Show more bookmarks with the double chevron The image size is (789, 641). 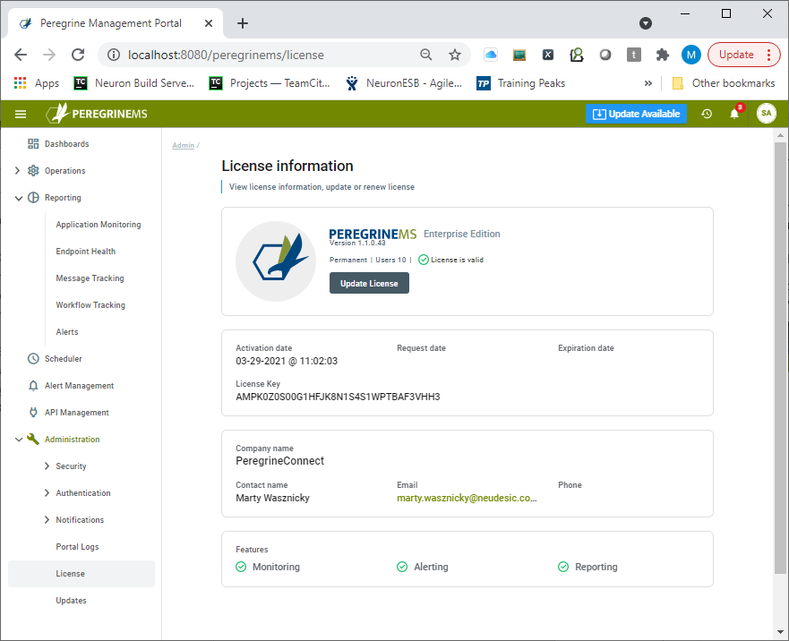tap(648, 83)
